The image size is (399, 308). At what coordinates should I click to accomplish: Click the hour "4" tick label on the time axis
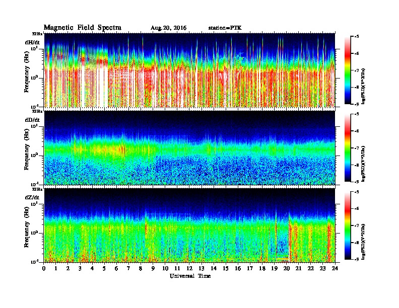coord(92,268)
